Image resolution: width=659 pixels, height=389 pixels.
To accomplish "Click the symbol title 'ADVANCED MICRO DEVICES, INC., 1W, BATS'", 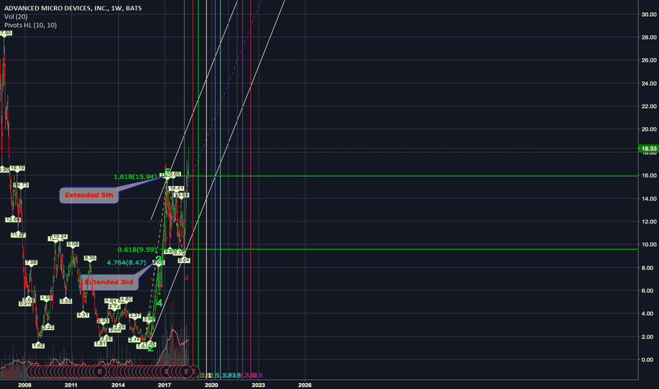I will 73,8.
